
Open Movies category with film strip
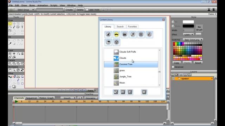click(141, 34)
